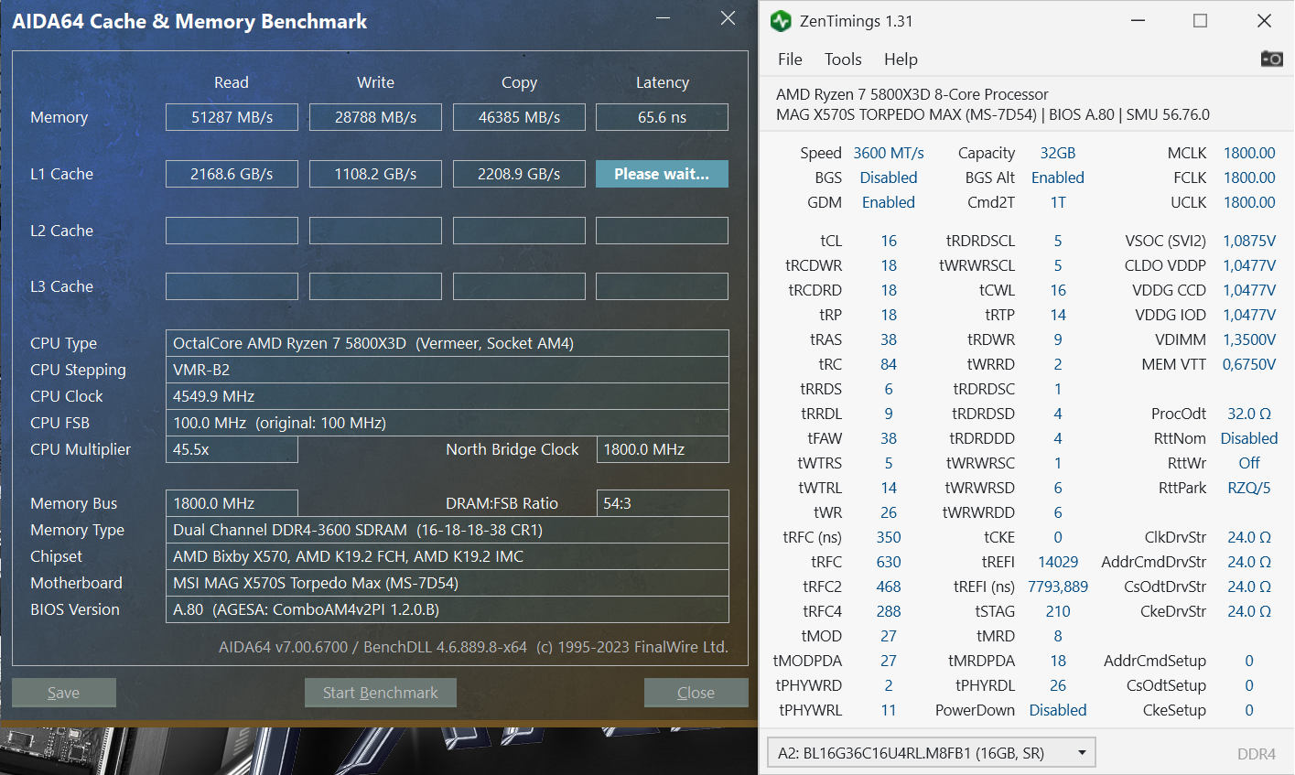Viewport: 1295px width, 775px height.
Task: Select the Memory Read value 51287 MB/s
Action: 232,117
